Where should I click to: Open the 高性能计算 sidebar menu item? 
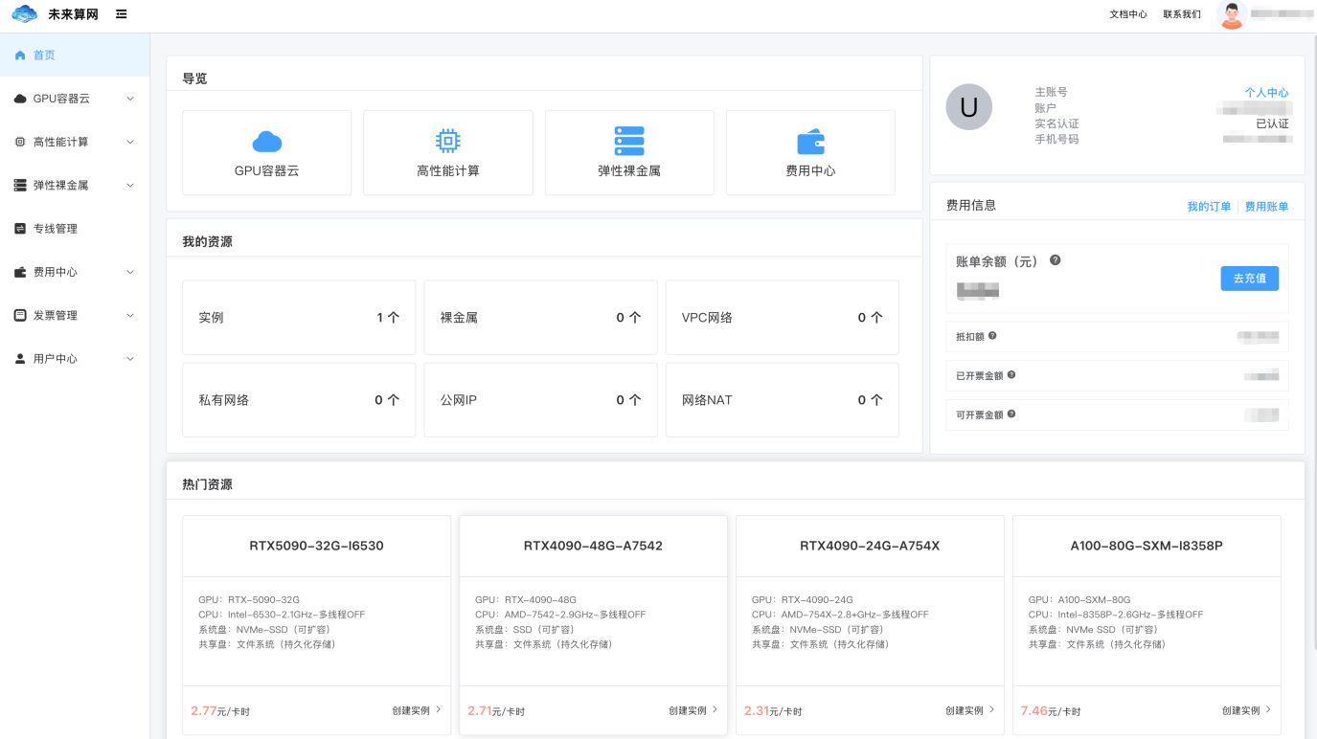coord(75,142)
